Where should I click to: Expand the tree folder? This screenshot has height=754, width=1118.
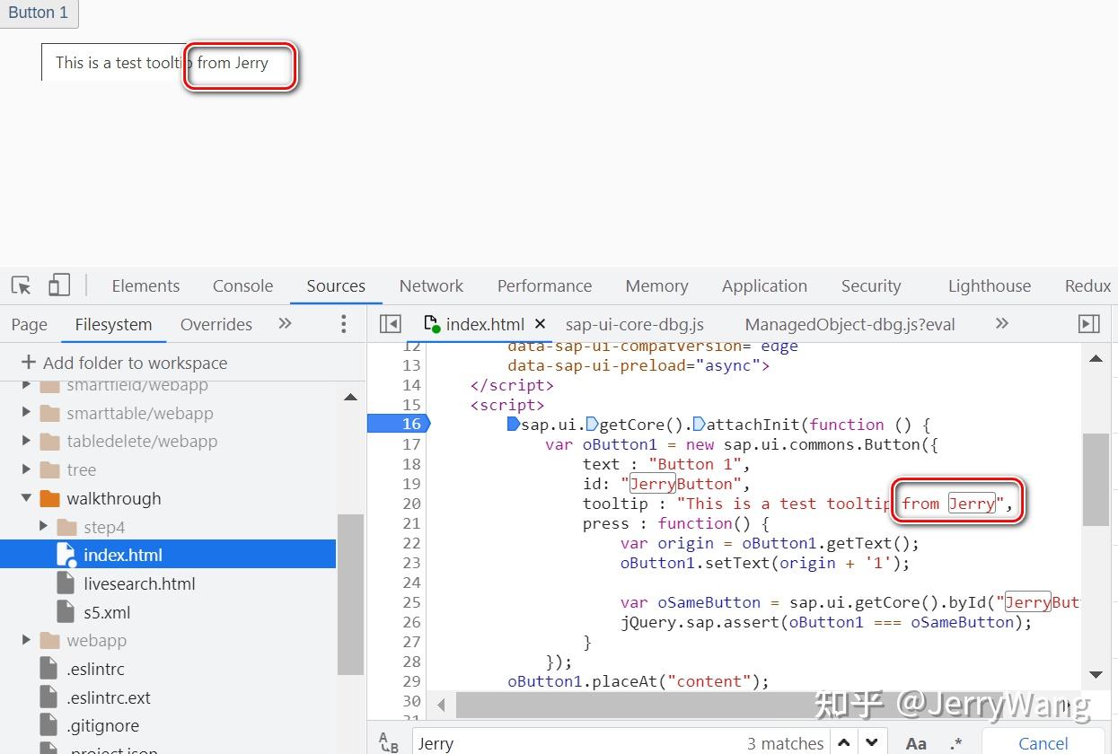point(26,469)
